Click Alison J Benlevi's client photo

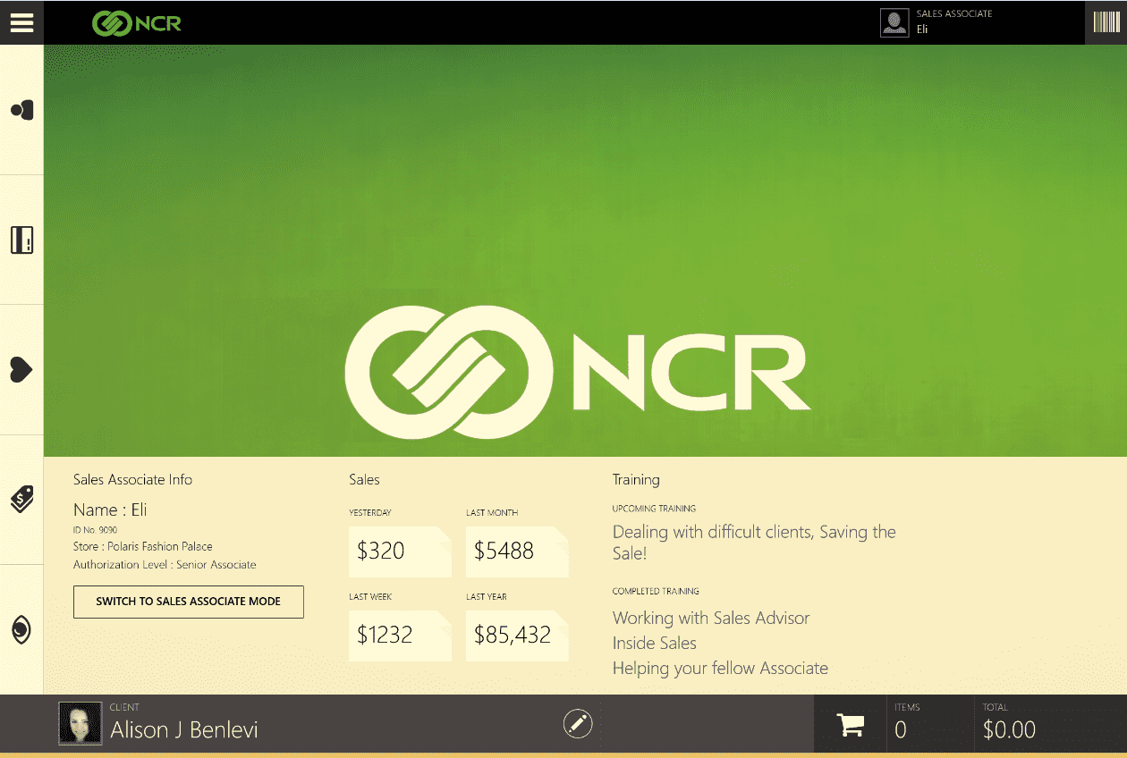(80, 723)
